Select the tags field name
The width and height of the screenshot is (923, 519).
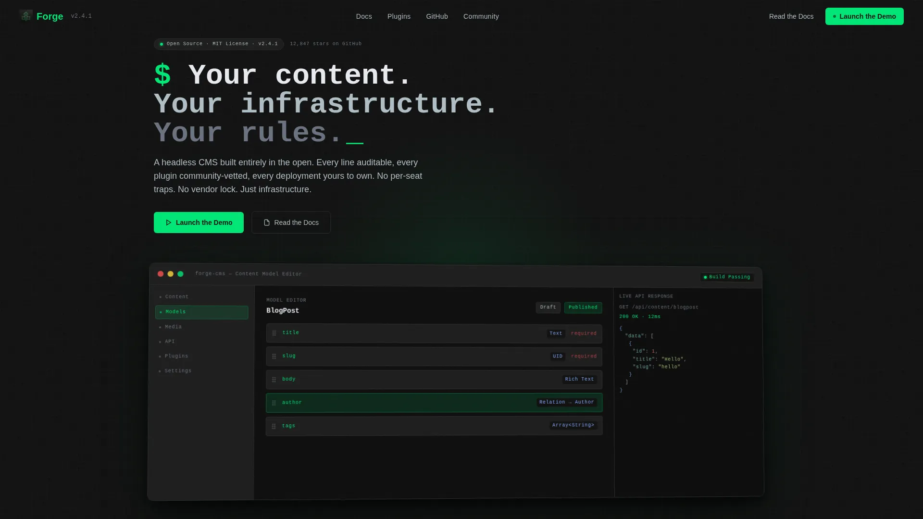288,426
